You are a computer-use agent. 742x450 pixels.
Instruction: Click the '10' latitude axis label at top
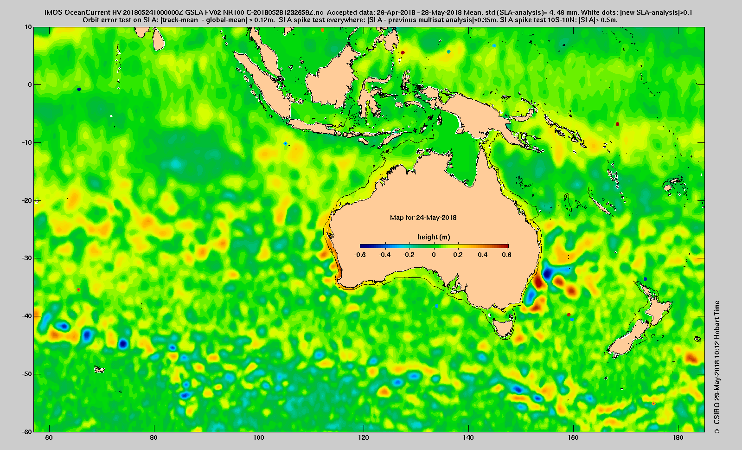pyautogui.click(x=28, y=27)
